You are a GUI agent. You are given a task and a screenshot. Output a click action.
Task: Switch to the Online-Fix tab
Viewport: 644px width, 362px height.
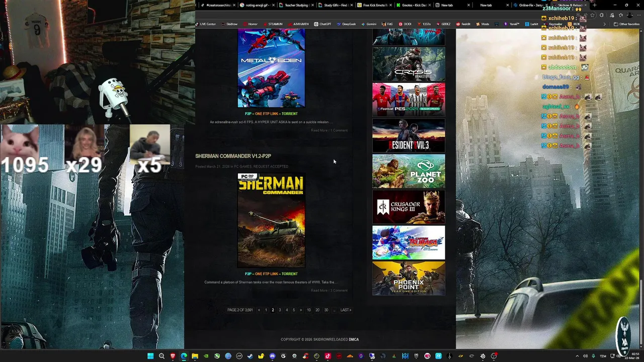tap(530, 5)
